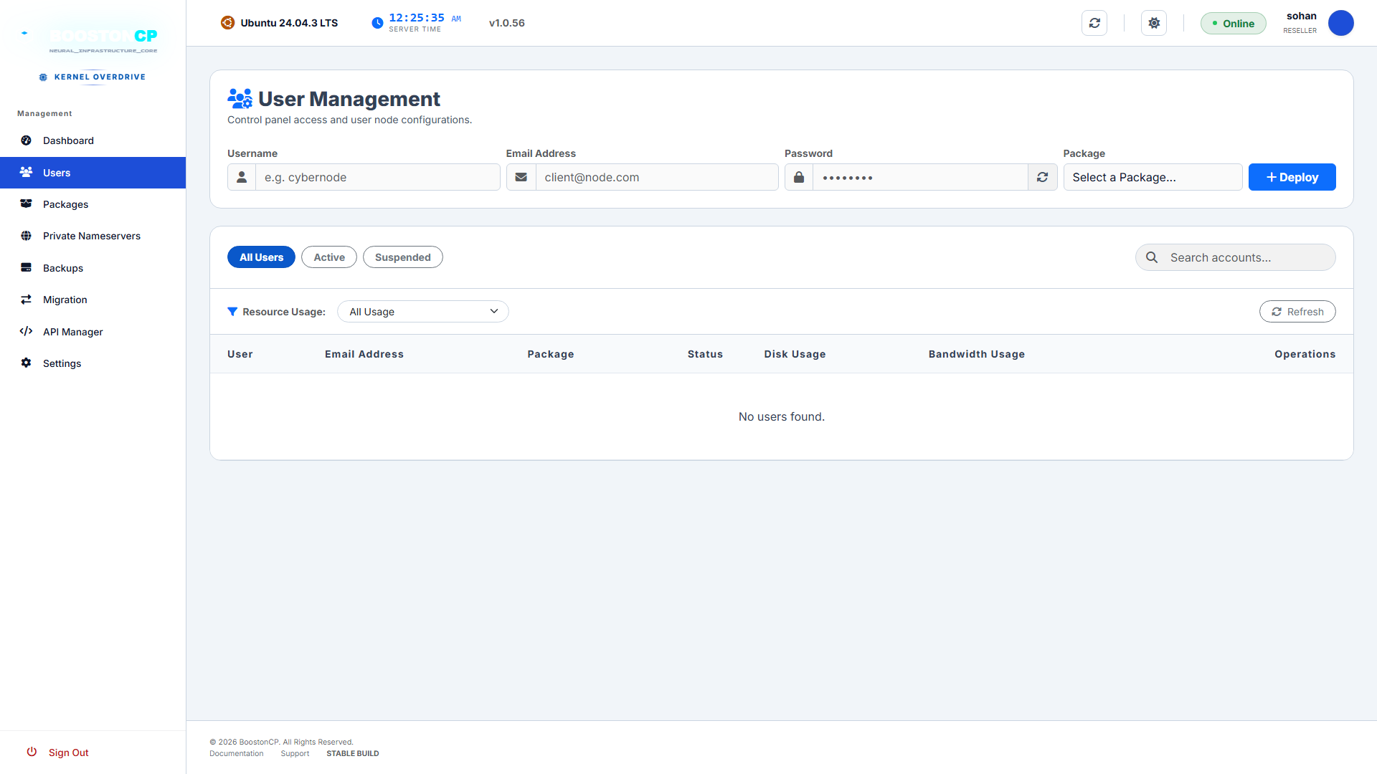Regenerate password with the refresh icon
This screenshot has width=1377, height=774.
click(x=1043, y=177)
